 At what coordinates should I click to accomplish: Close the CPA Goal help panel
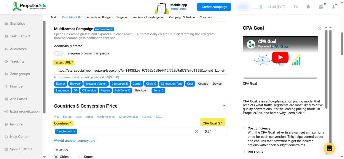(320, 28)
